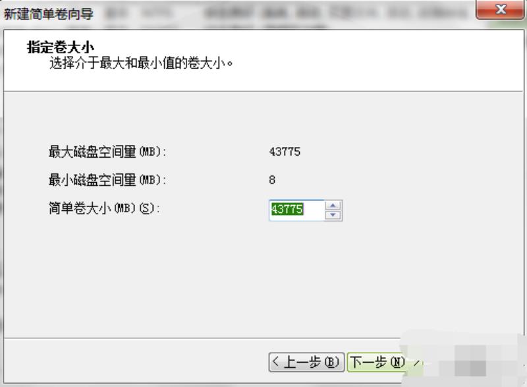Image resolution: width=527 pixels, height=387 pixels.
Task: Continue with the 下一步(N) button
Action: [x=377, y=362]
